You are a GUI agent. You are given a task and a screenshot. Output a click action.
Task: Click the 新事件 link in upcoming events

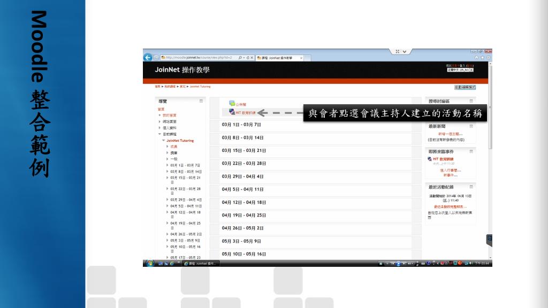(451, 175)
